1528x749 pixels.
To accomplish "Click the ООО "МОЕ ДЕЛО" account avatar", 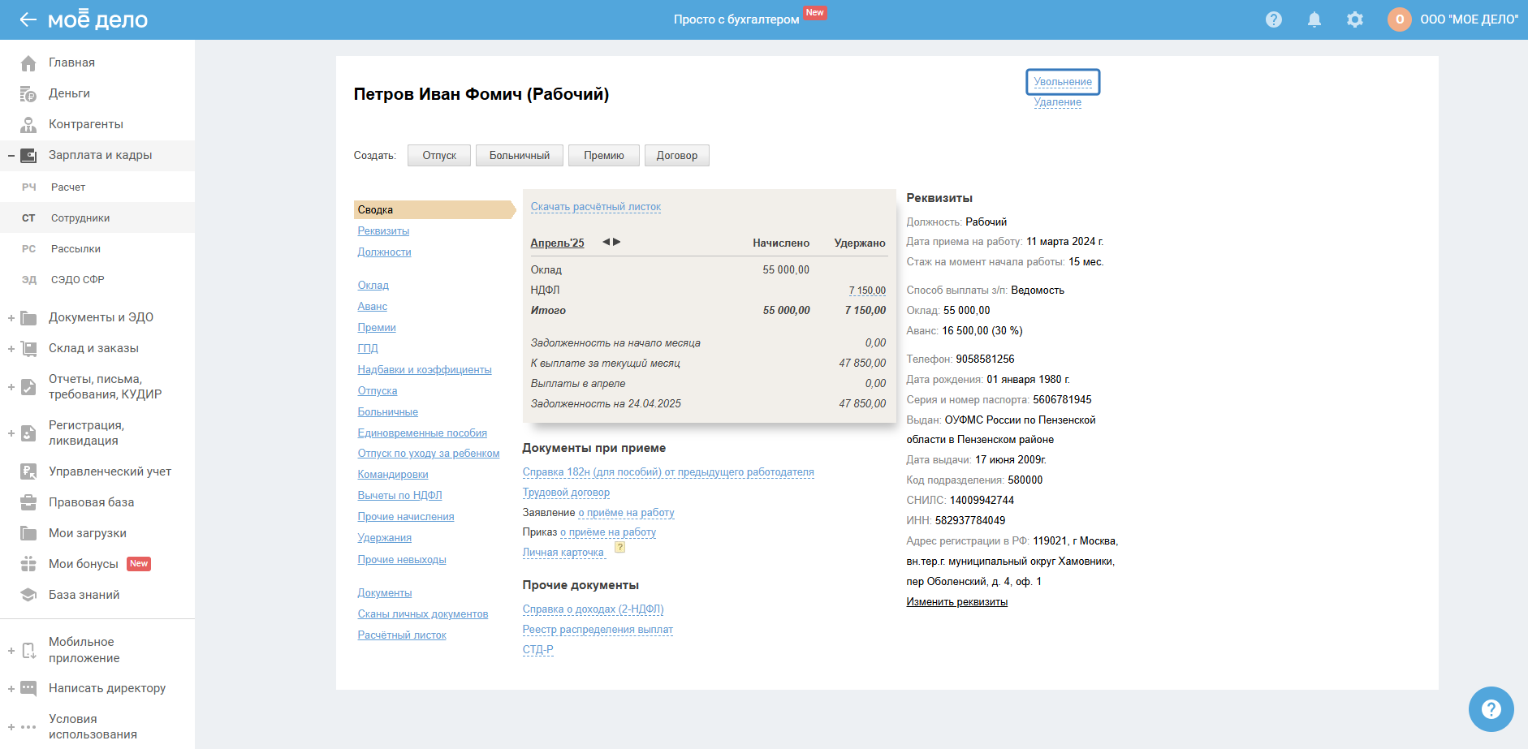I will pos(1399,19).
